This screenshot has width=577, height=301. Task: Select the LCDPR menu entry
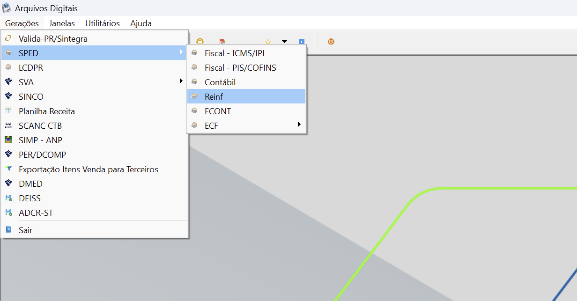[x=95, y=67]
